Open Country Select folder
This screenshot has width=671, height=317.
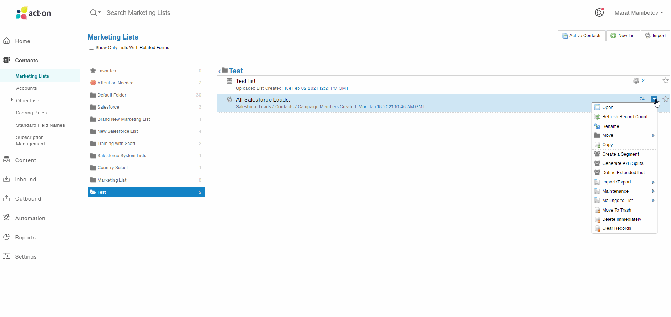pyautogui.click(x=146, y=168)
